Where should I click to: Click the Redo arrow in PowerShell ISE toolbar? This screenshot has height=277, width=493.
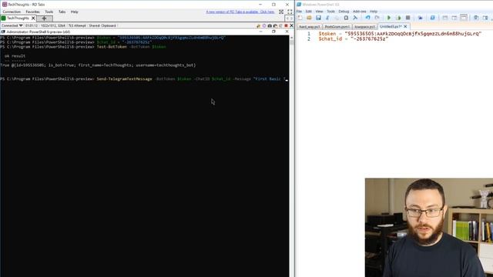click(x=377, y=18)
